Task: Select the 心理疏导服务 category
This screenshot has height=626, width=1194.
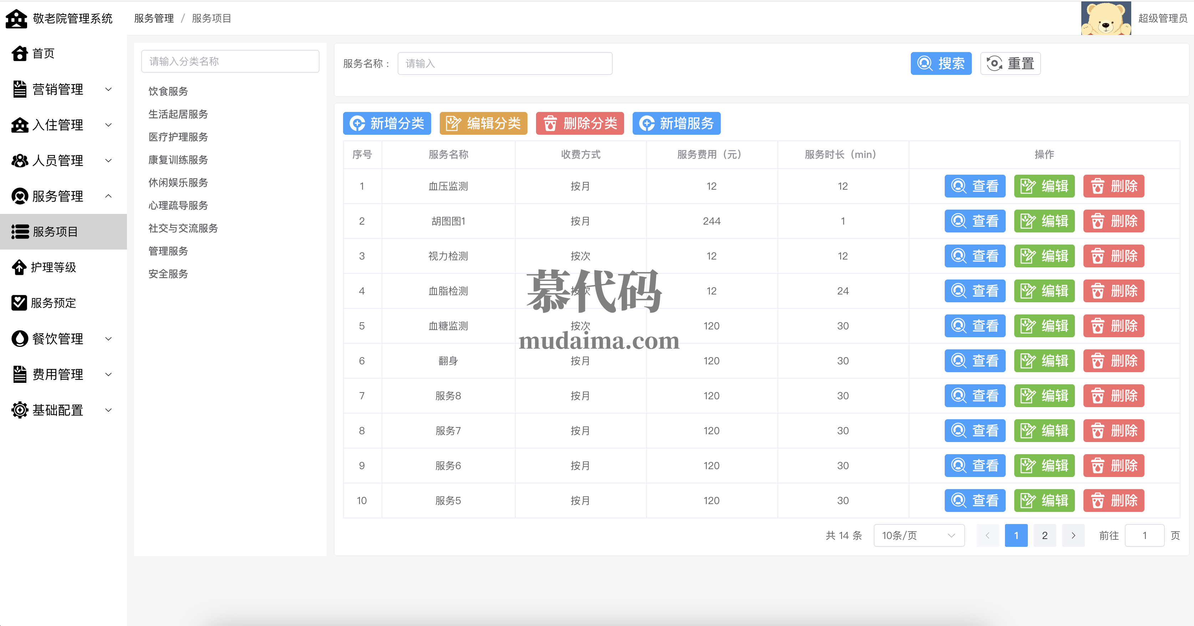Action: 178,205
